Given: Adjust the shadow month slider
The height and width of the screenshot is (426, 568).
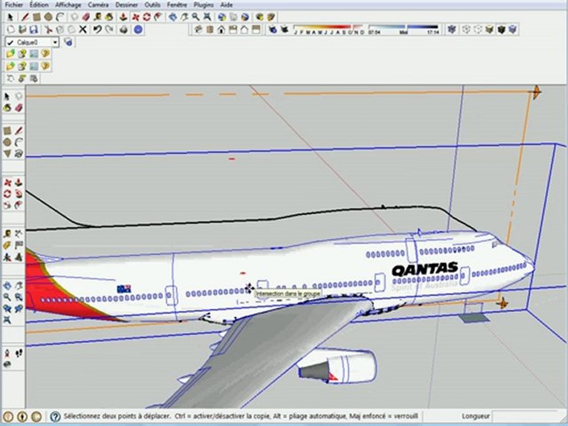Looking at the screenshot, I should pyautogui.click(x=328, y=30).
